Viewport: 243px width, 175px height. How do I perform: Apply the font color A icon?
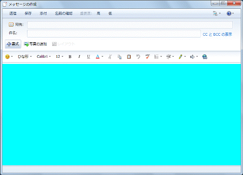(x=98, y=57)
